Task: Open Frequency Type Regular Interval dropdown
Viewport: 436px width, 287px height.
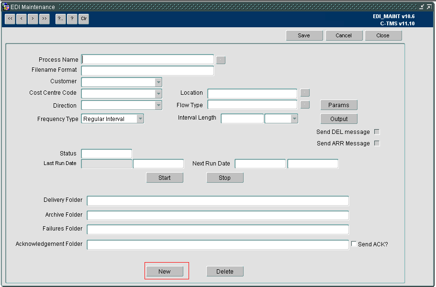Action: [x=140, y=119]
